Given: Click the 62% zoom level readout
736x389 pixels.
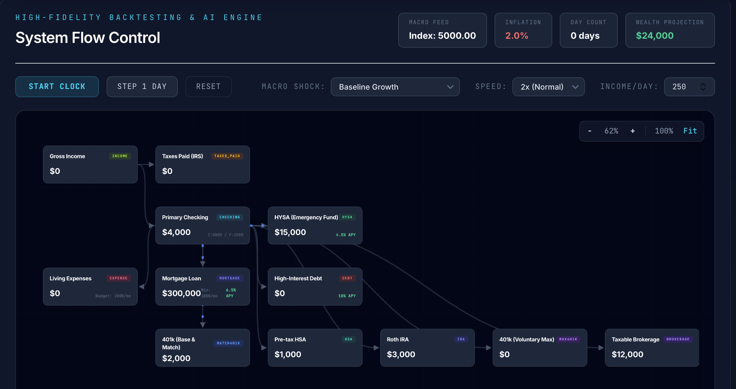Looking at the screenshot, I should [611, 131].
